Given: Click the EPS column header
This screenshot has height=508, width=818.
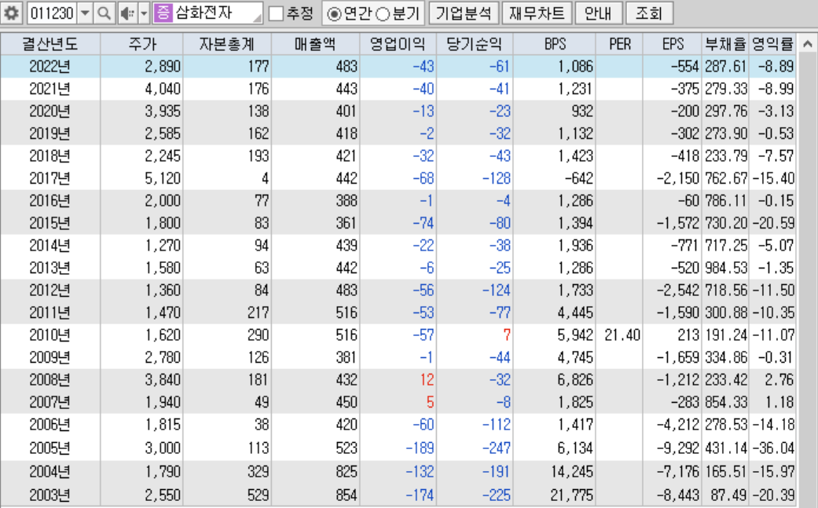Looking at the screenshot, I should (x=673, y=44).
